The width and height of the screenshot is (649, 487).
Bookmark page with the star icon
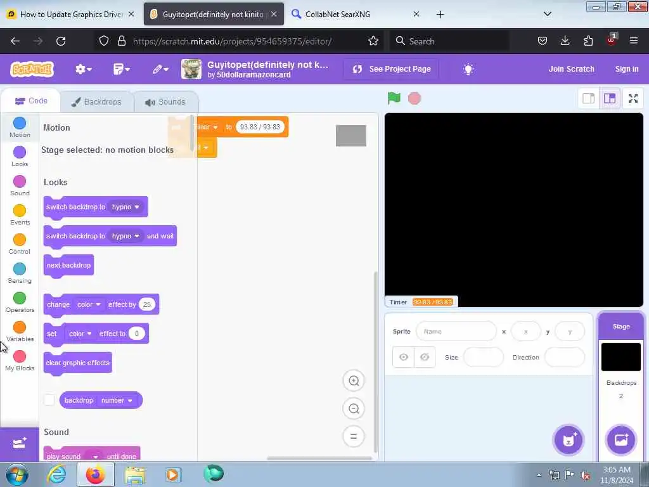pos(373,41)
